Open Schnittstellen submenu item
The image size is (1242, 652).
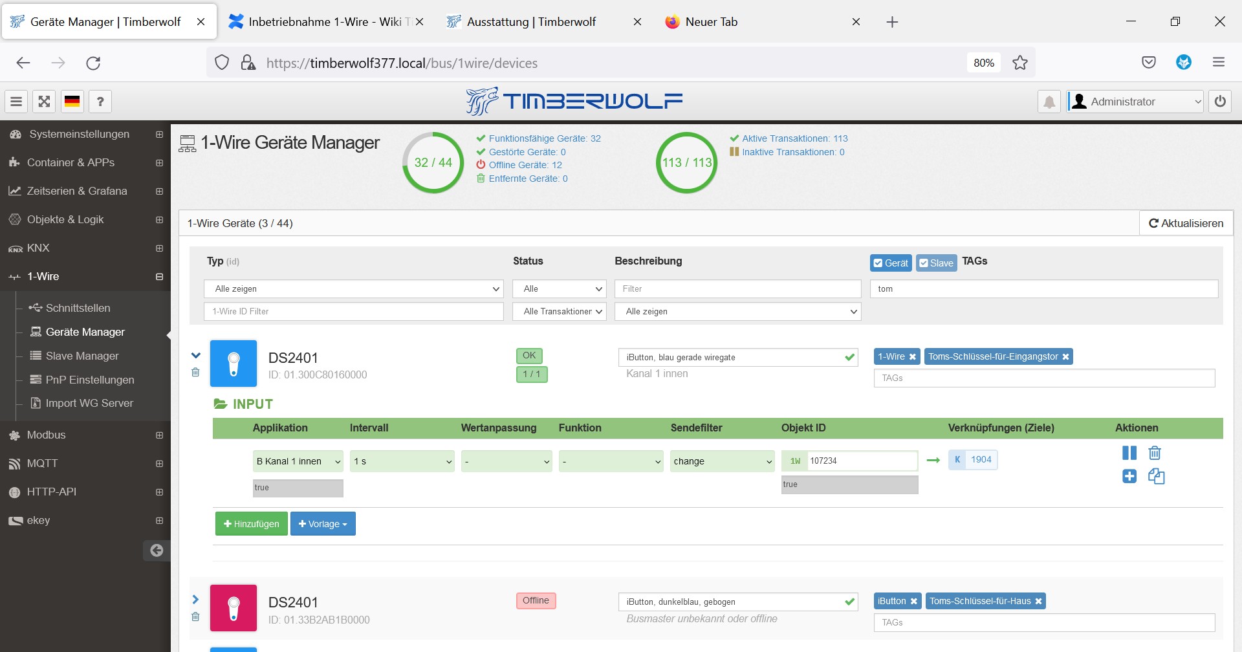pos(78,309)
